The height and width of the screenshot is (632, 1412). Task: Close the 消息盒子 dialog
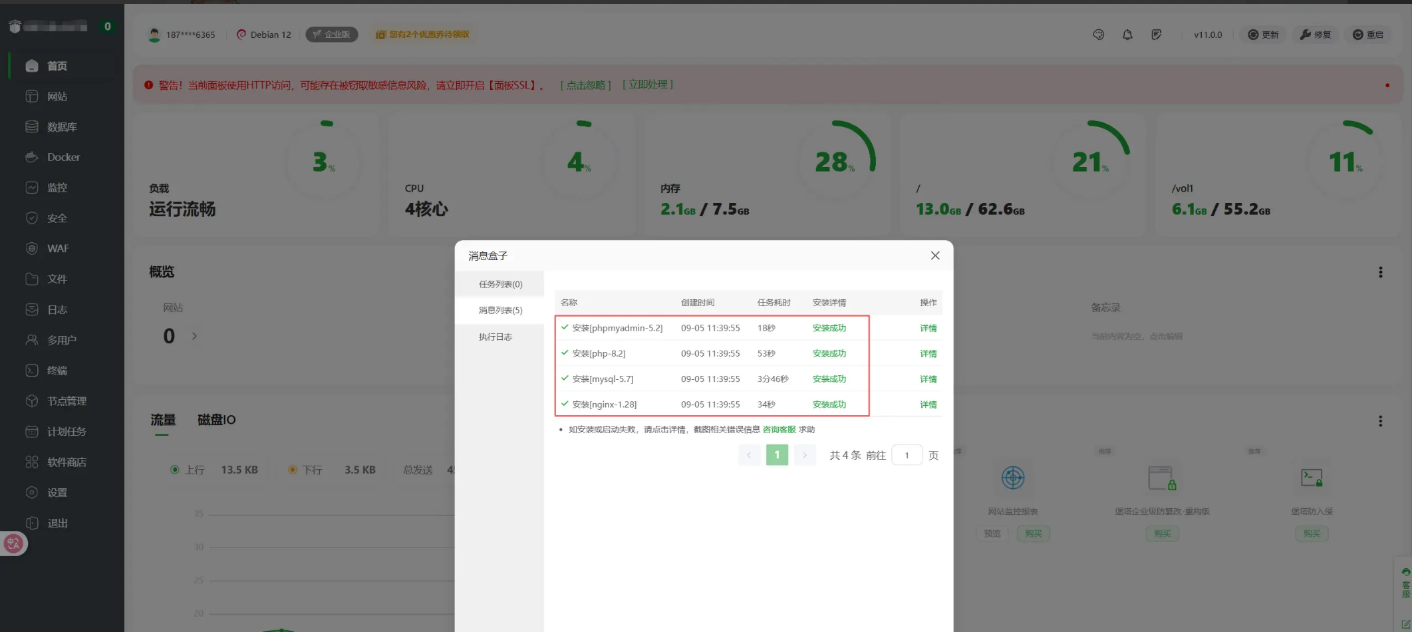pos(935,255)
